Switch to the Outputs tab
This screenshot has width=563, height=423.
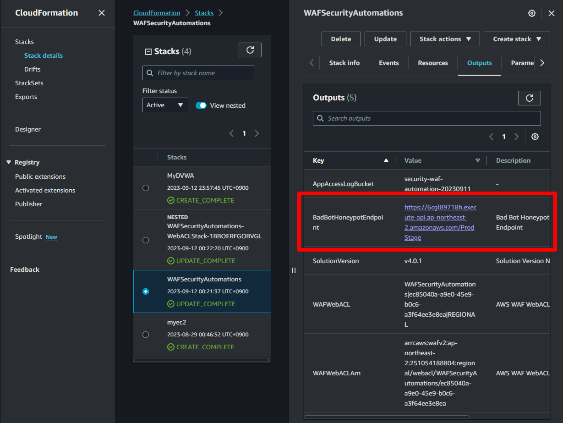[x=480, y=63]
